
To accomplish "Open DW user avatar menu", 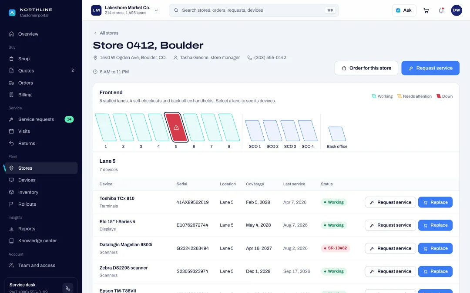I will pyautogui.click(x=456, y=10).
